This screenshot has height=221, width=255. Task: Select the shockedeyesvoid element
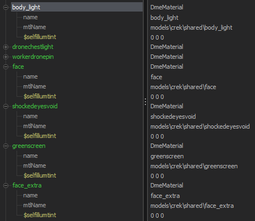35,106
